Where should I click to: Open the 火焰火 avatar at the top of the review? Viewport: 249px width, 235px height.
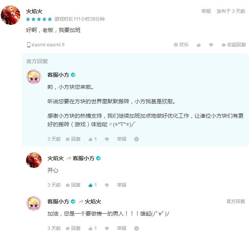click(x=11, y=15)
